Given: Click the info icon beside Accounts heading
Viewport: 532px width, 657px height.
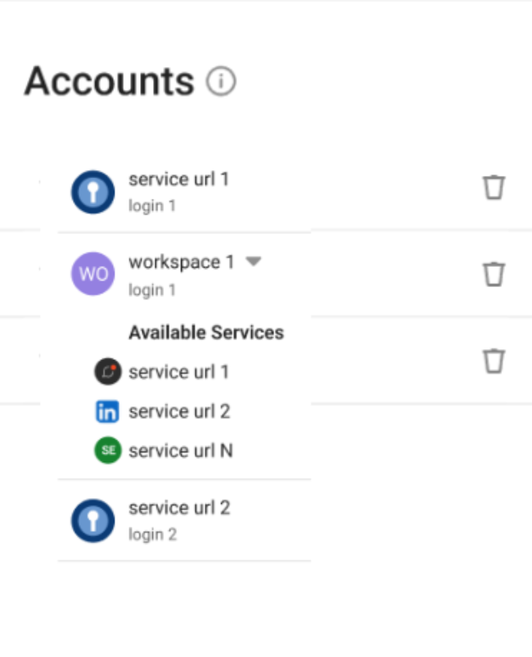Looking at the screenshot, I should click(x=221, y=82).
